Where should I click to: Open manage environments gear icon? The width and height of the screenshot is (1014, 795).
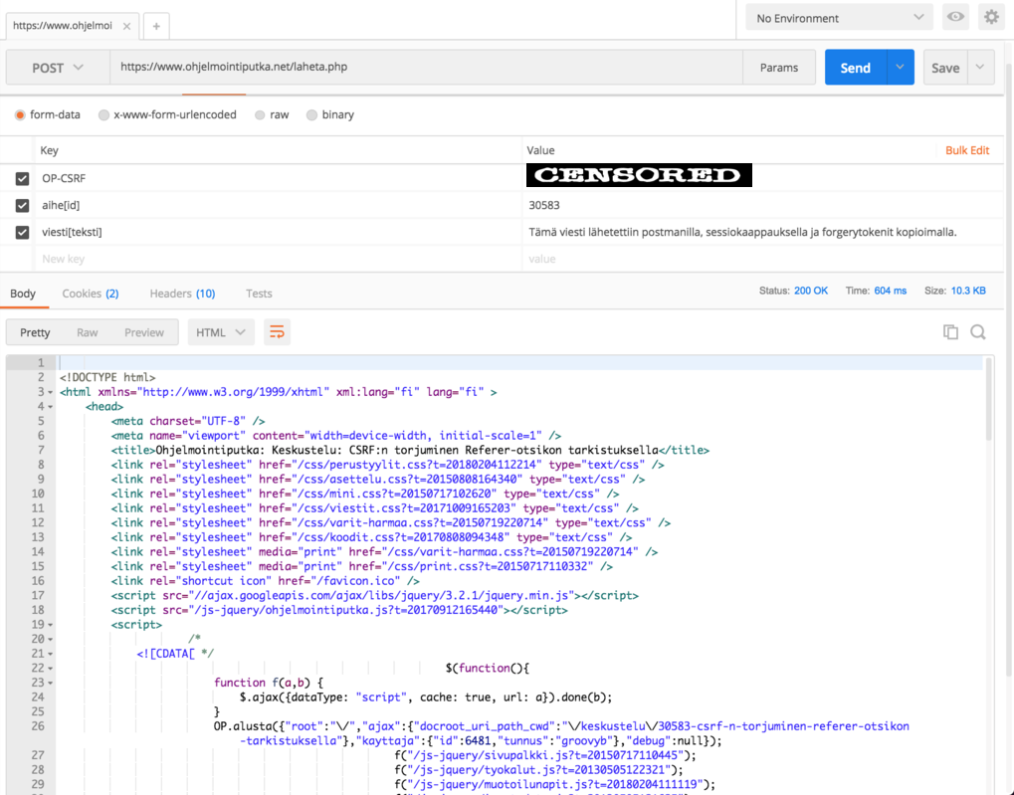(991, 17)
